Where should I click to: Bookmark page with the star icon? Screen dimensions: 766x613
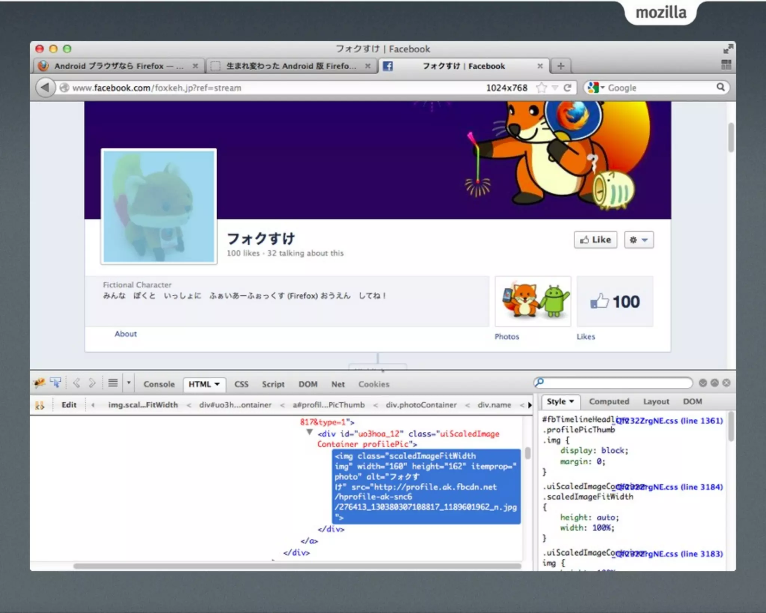tap(541, 88)
